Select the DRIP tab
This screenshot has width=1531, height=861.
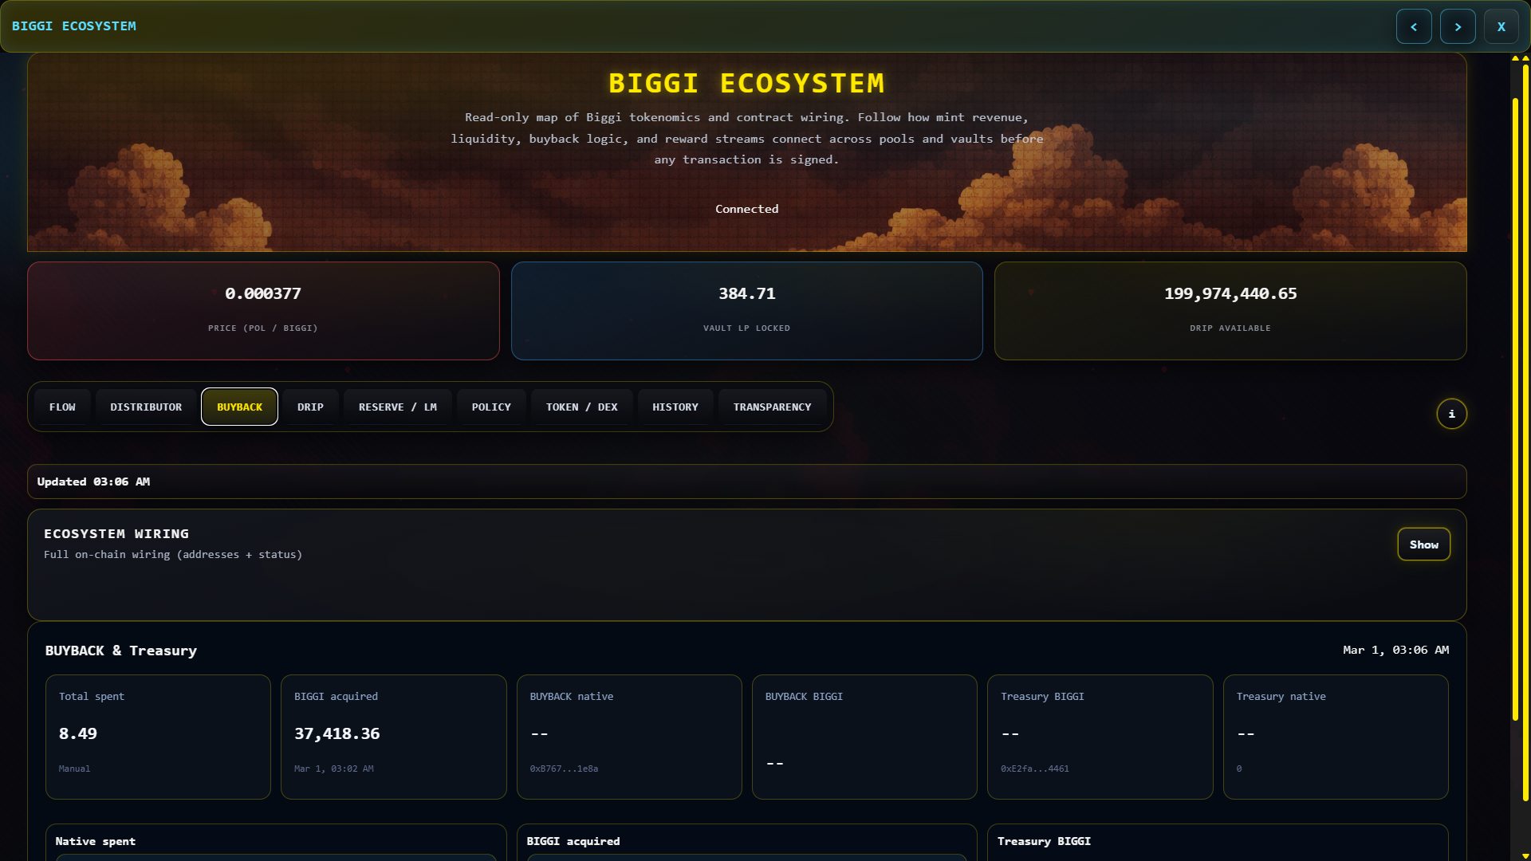point(310,407)
